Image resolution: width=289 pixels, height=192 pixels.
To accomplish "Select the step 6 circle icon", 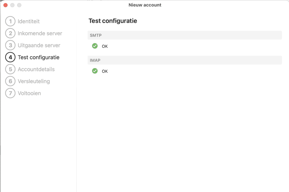I will (x=10, y=81).
